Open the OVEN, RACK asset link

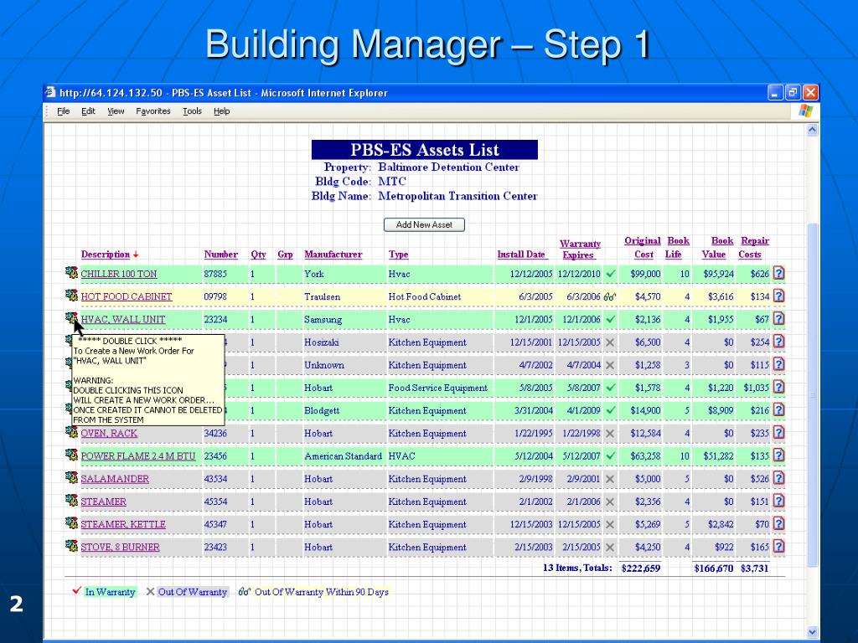[109, 434]
